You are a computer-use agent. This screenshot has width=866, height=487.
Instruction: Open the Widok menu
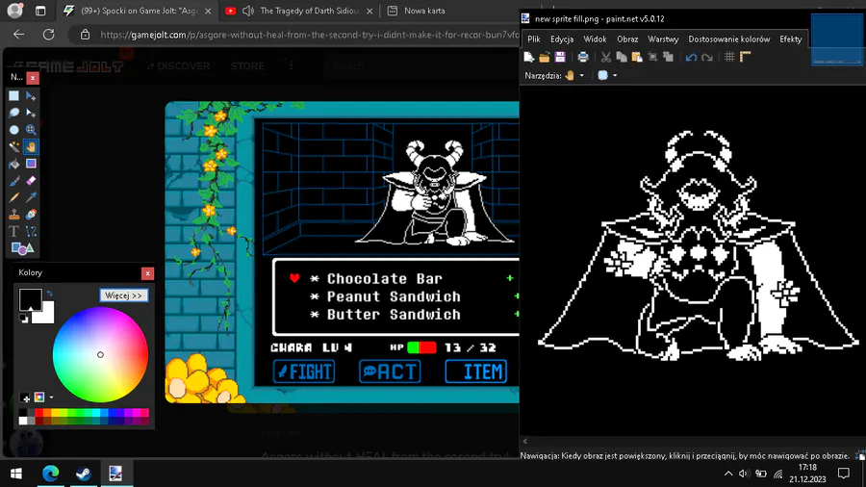pyautogui.click(x=595, y=39)
